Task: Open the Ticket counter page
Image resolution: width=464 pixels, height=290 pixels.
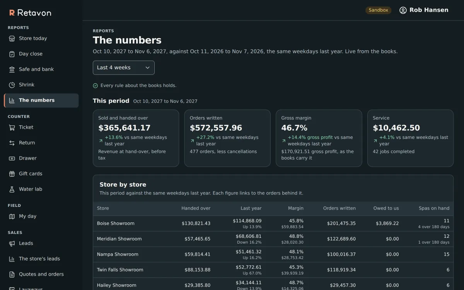Action: [x=41, y=127]
